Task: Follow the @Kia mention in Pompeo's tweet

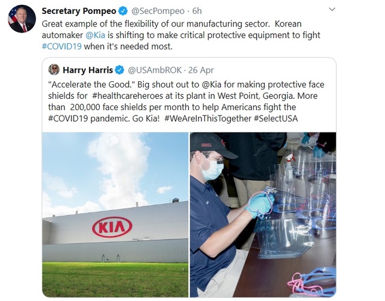Action: pyautogui.click(x=95, y=35)
